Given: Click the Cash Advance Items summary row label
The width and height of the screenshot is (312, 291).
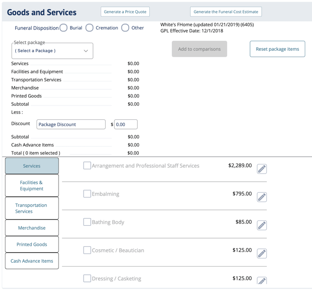Looking at the screenshot, I should (x=33, y=145).
